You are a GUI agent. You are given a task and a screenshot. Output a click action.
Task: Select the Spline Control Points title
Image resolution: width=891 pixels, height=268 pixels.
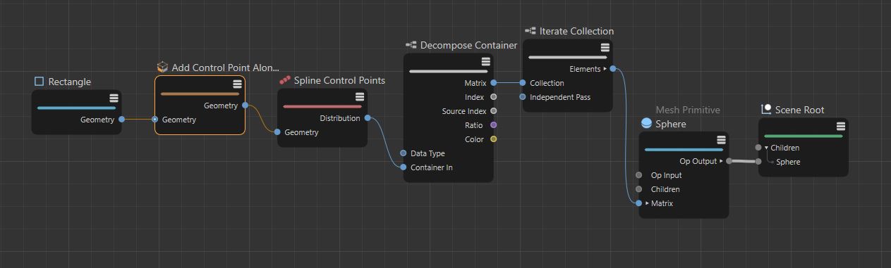tap(339, 80)
